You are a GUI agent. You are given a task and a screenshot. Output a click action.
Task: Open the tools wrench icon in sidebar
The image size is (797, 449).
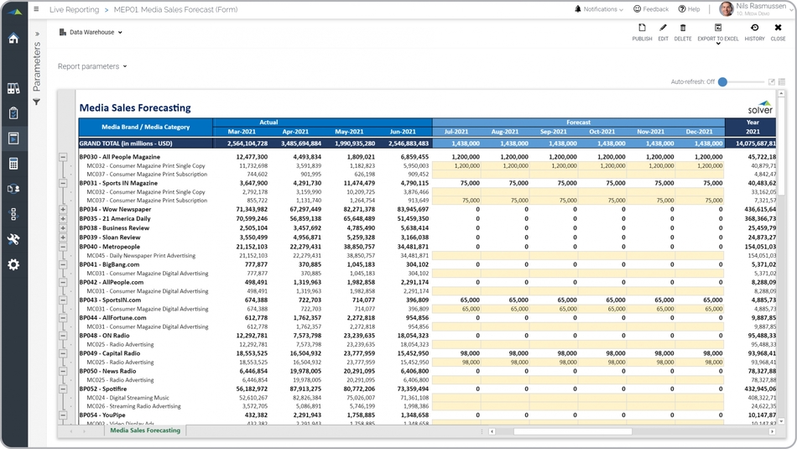[x=13, y=239]
